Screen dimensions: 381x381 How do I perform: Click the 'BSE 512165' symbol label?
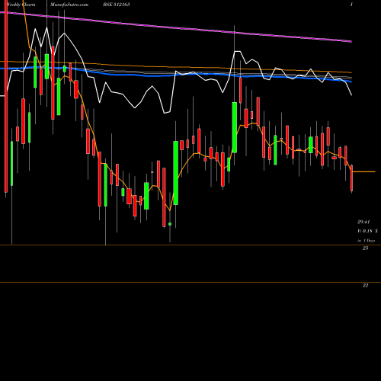(117, 5)
